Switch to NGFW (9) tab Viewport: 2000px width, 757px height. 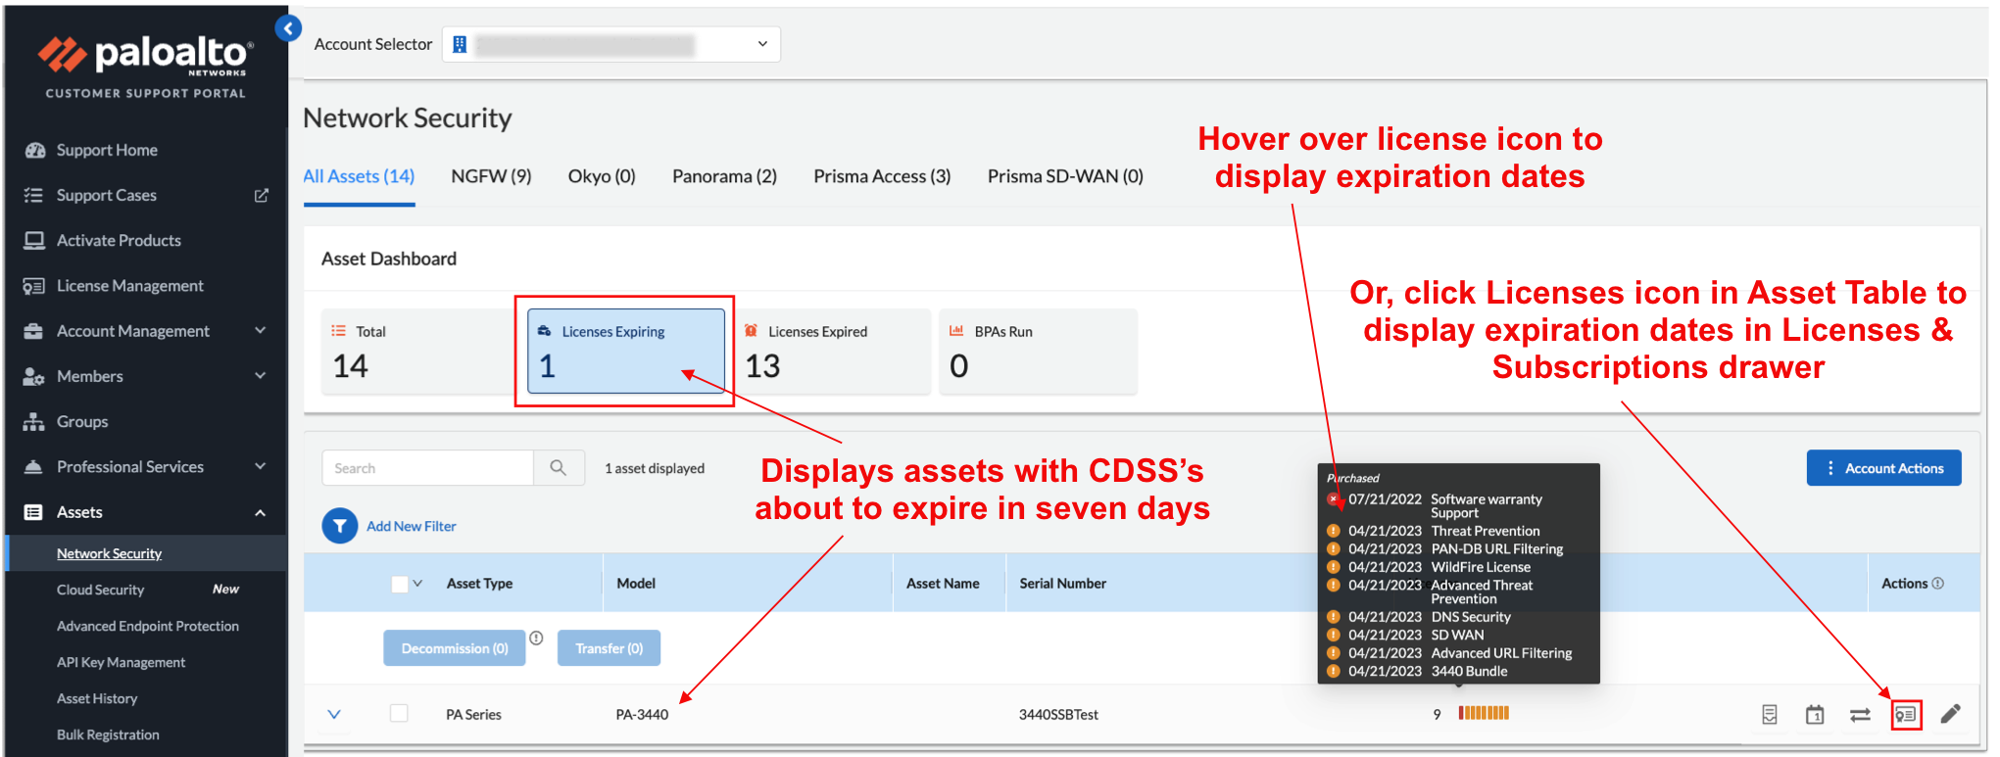pyautogui.click(x=491, y=176)
